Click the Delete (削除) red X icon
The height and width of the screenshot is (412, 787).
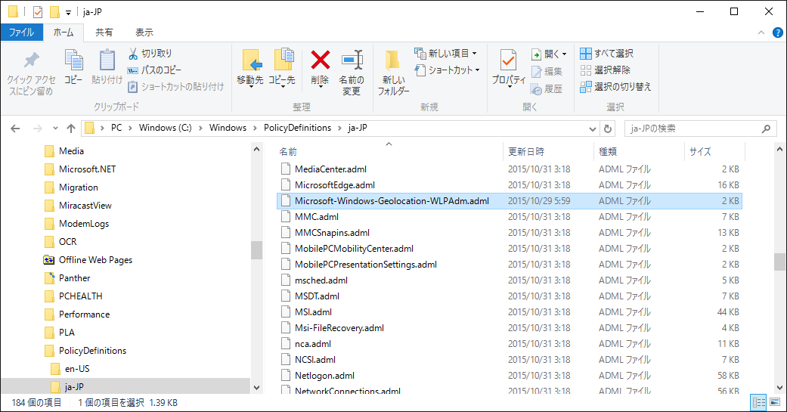click(320, 60)
